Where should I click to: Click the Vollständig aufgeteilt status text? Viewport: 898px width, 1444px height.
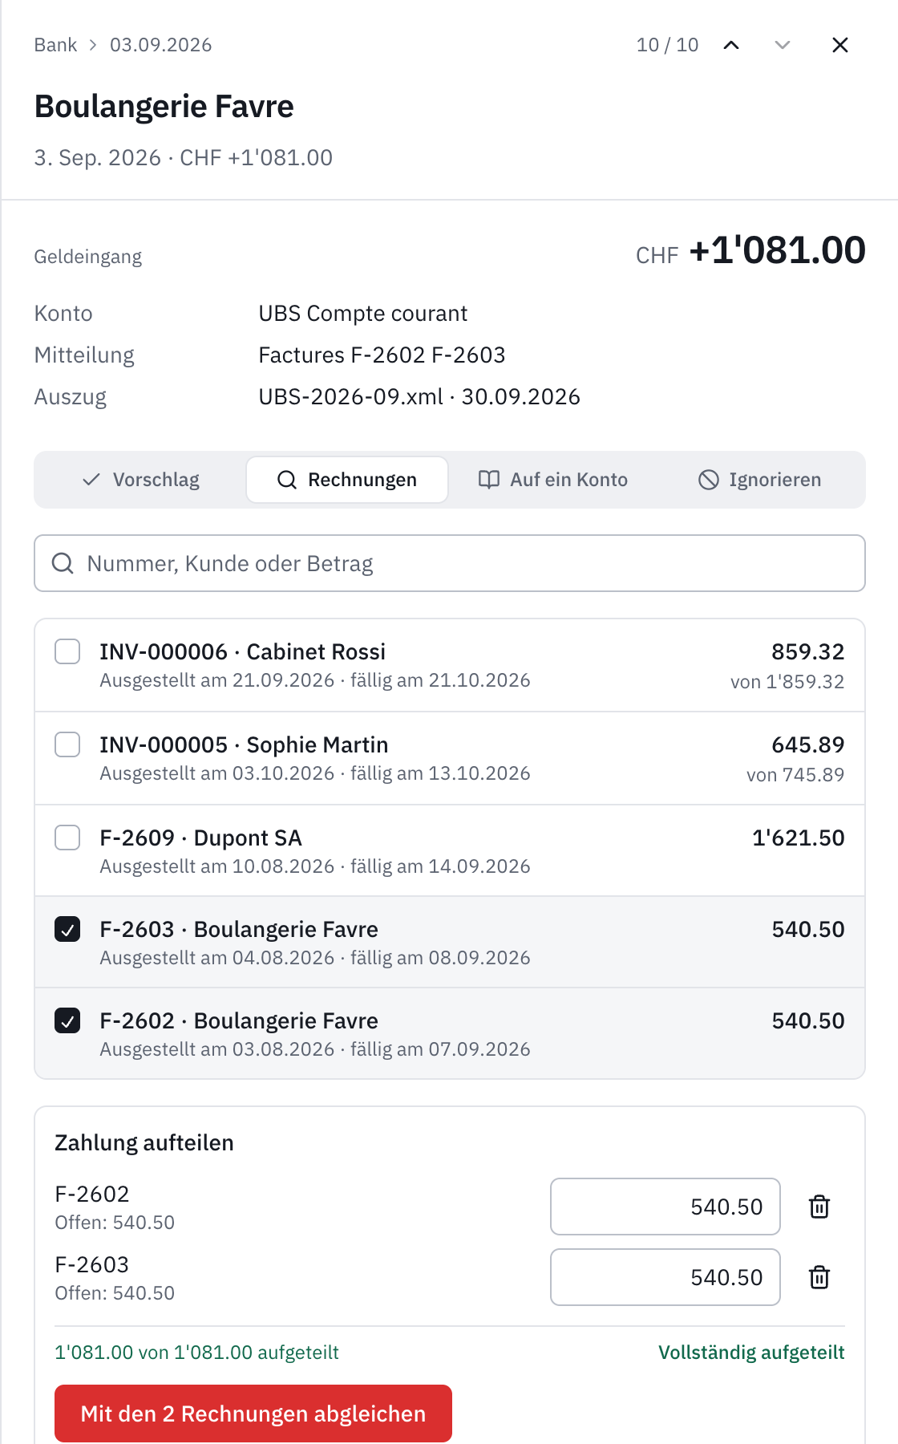click(x=752, y=1353)
